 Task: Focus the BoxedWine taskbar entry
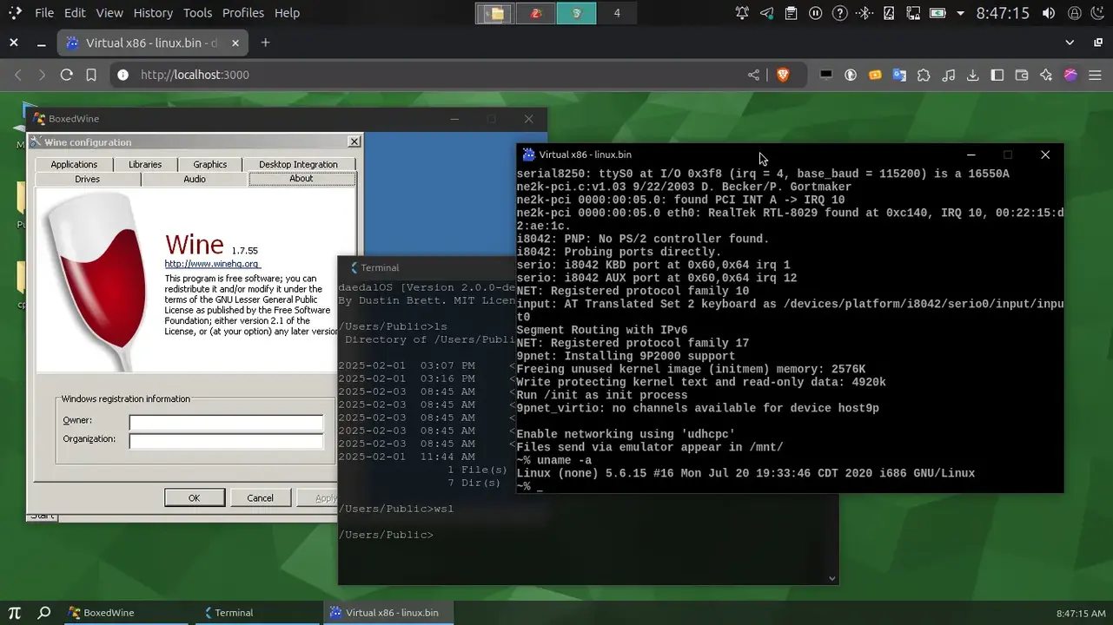(x=126, y=613)
